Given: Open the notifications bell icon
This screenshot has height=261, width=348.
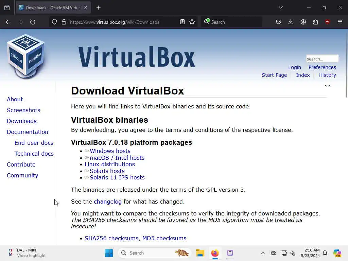Looking at the screenshot, I should [325, 253].
